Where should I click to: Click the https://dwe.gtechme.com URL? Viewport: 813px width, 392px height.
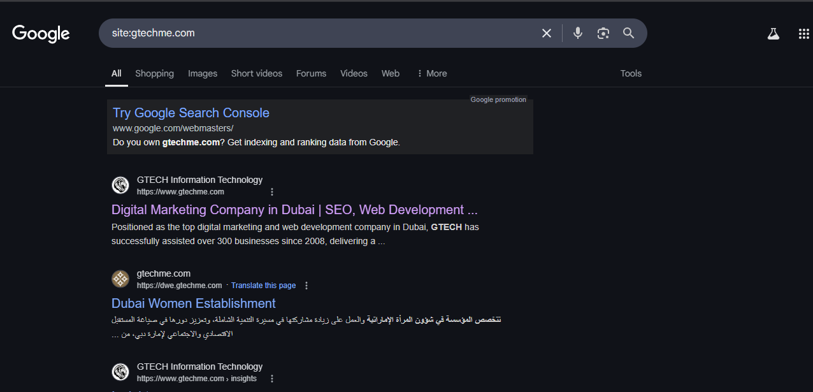pos(179,286)
